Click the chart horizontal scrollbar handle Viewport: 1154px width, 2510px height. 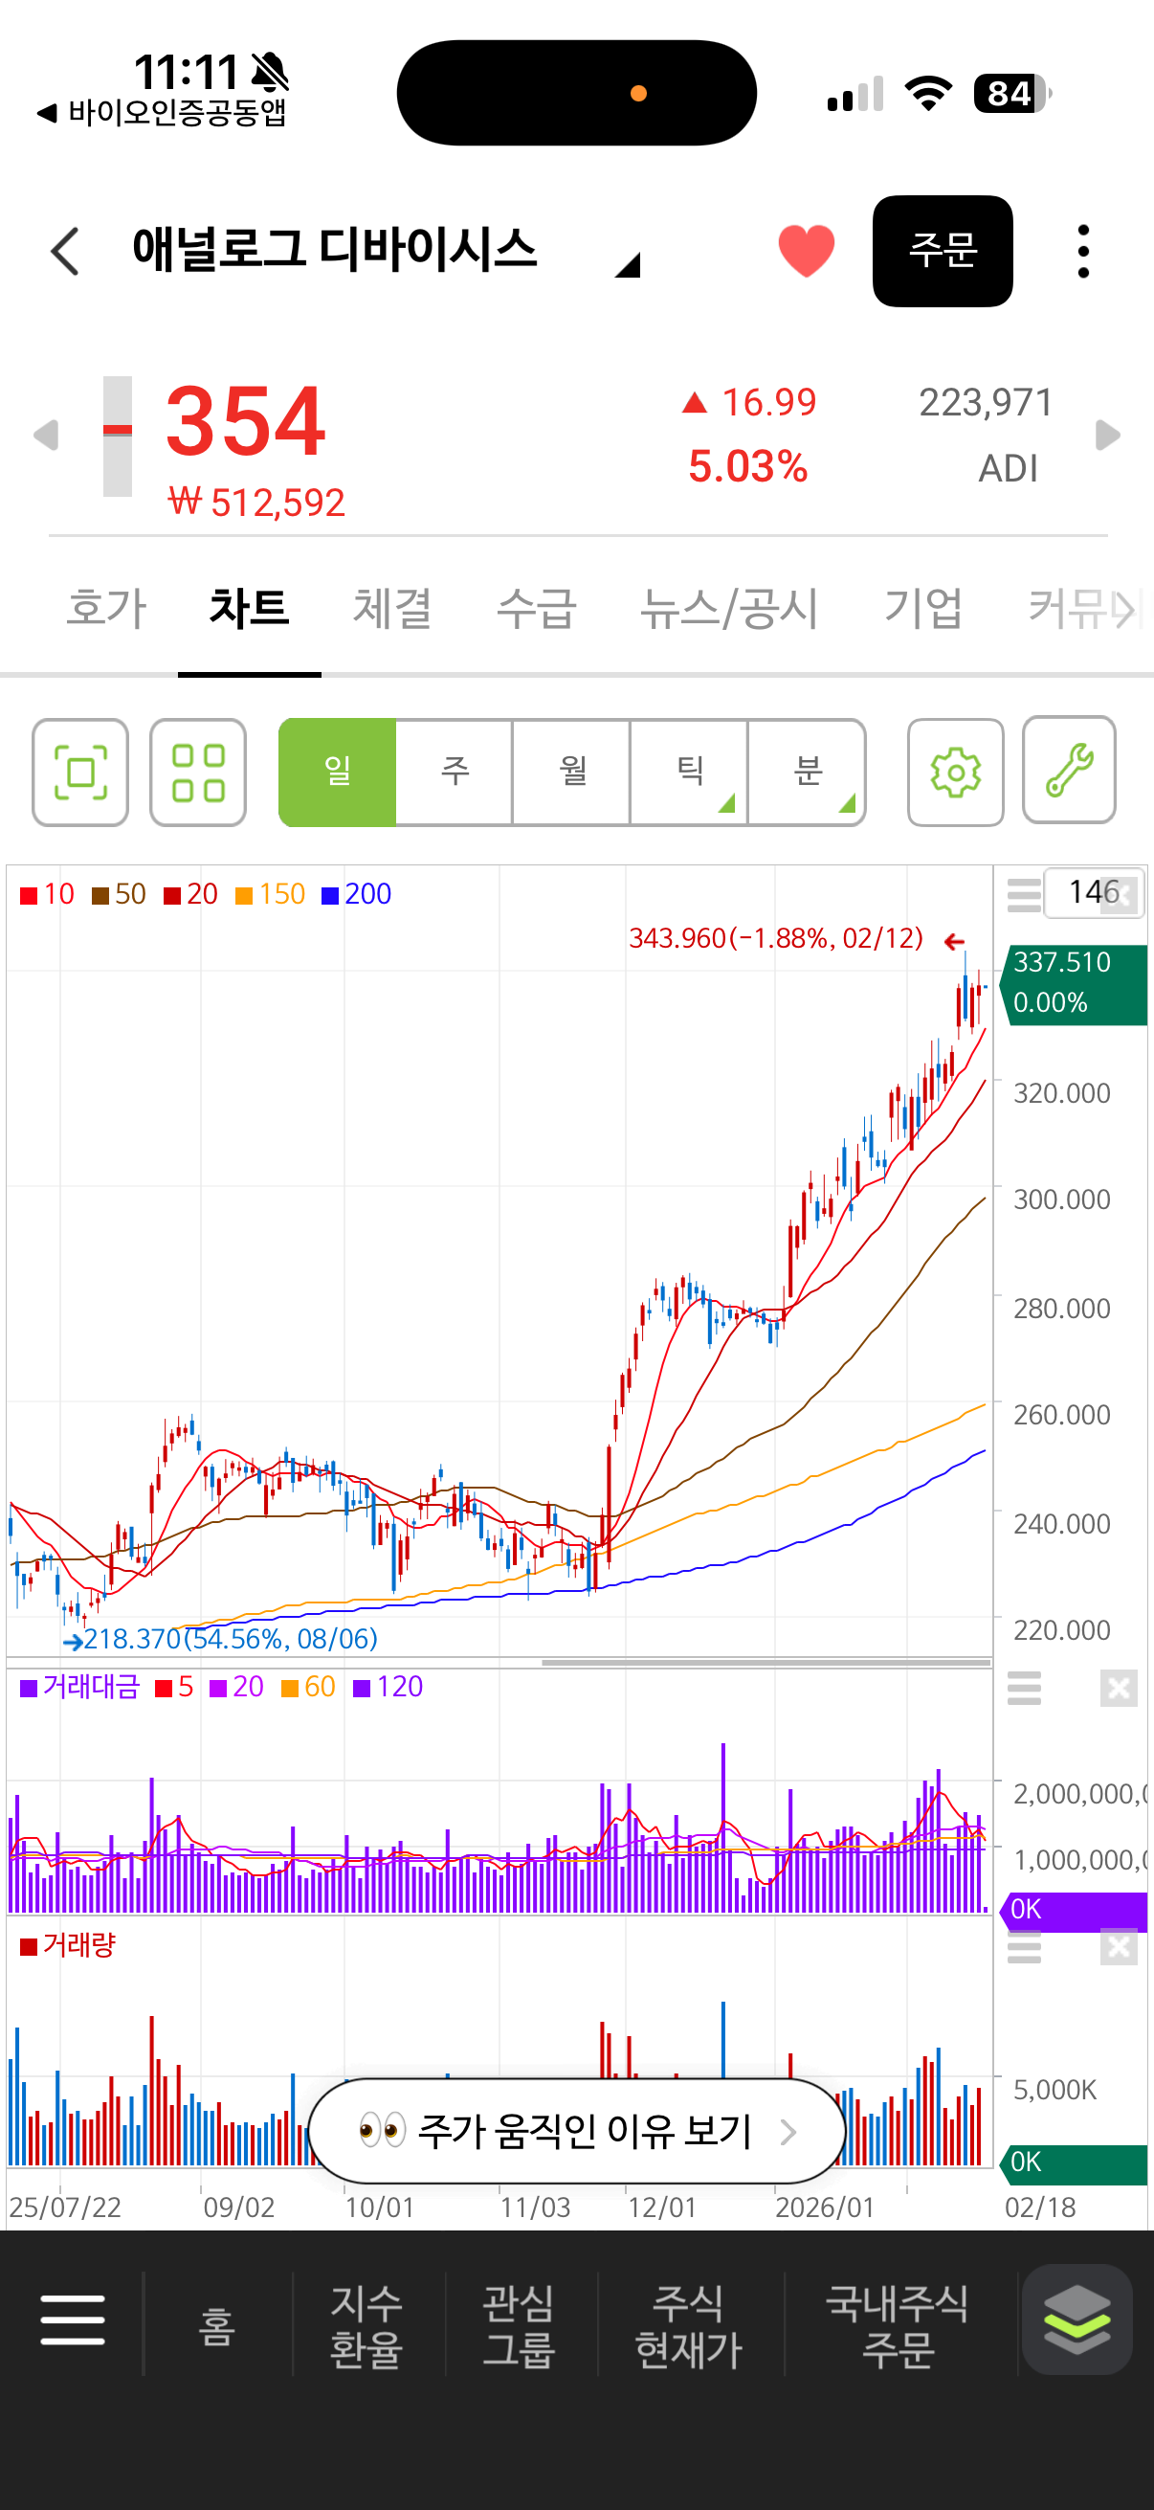coord(766,1662)
